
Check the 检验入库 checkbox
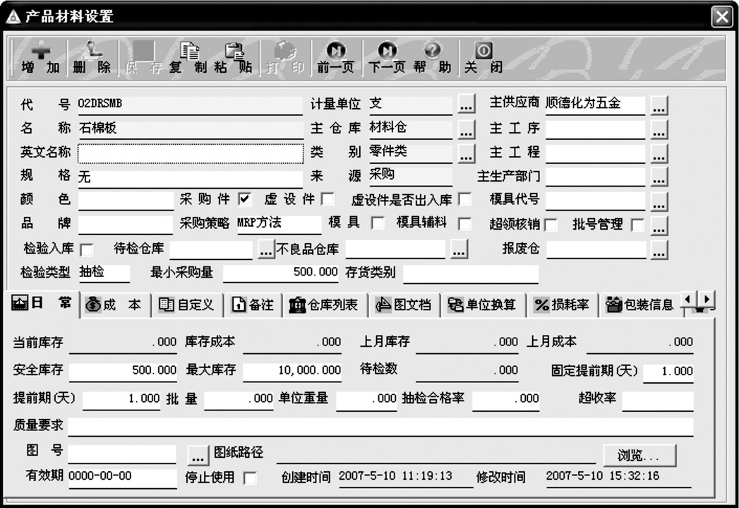[x=86, y=249]
